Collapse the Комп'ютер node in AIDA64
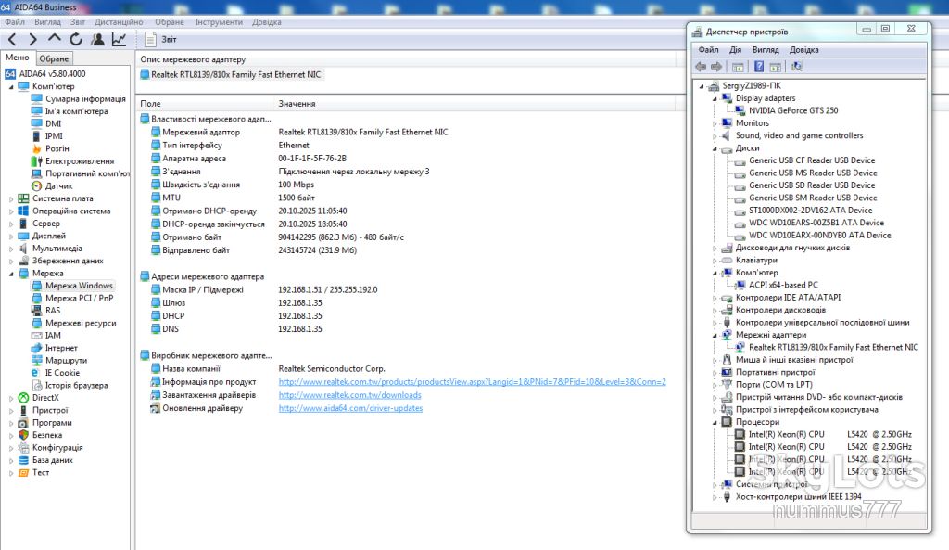This screenshot has height=550, width=949. (11, 86)
